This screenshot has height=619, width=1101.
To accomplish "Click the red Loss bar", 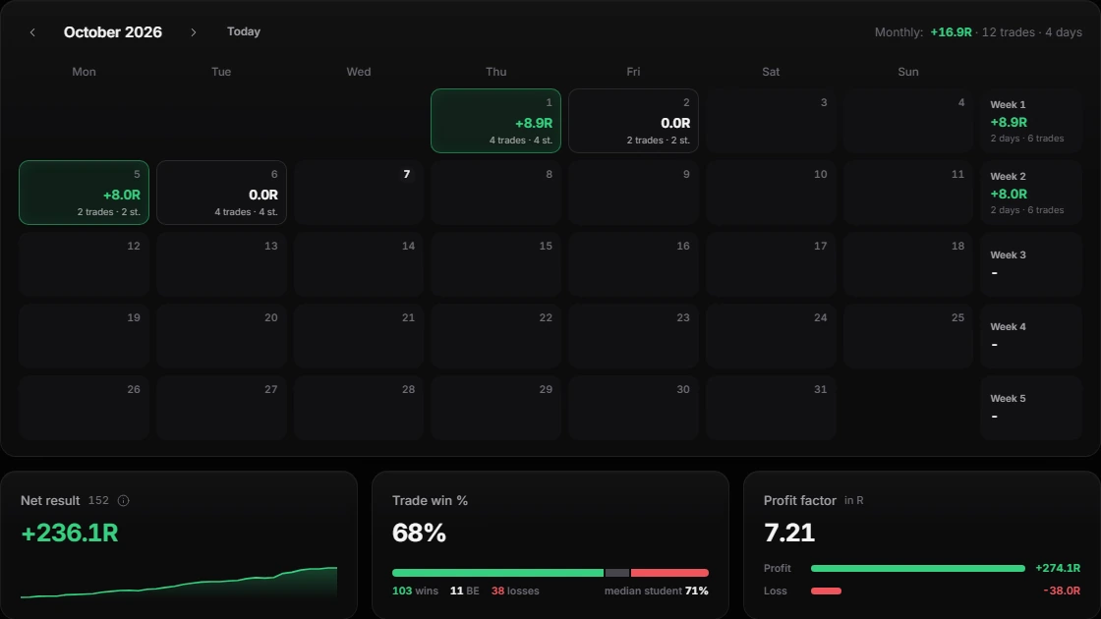I will tap(826, 591).
